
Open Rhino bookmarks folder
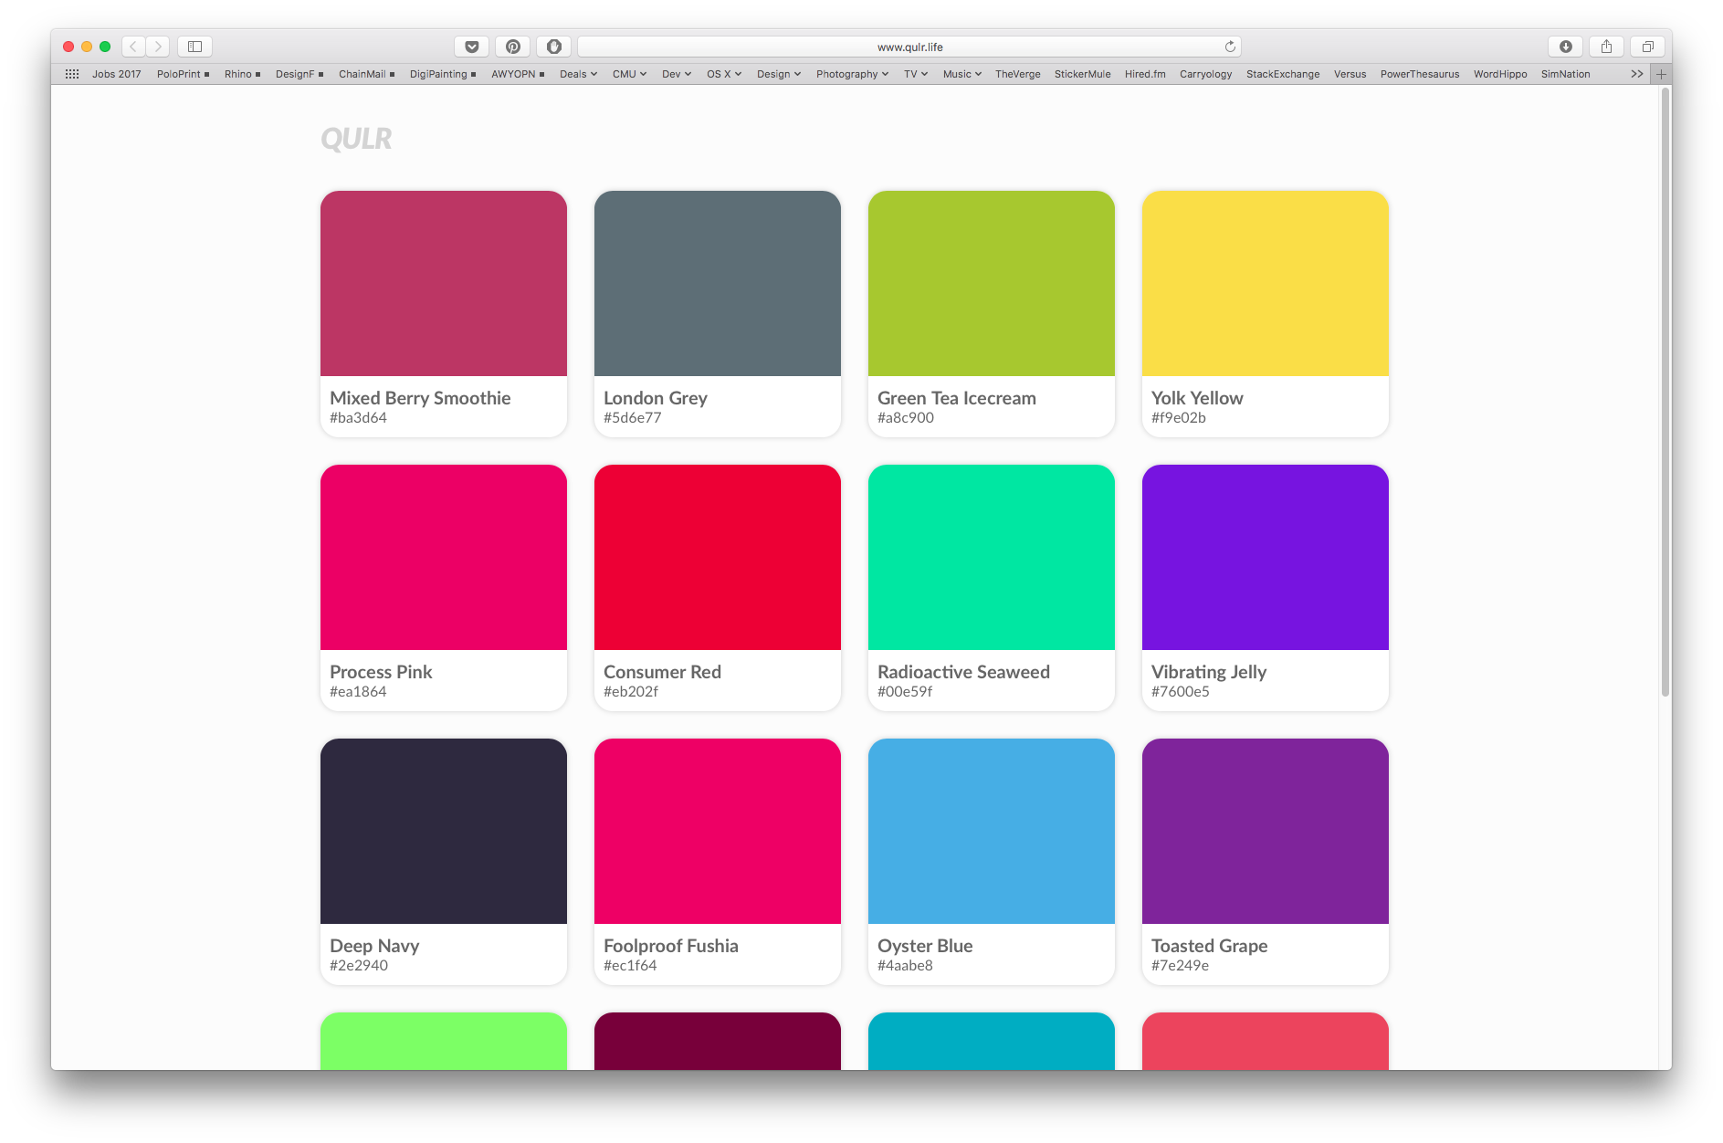pyautogui.click(x=243, y=74)
